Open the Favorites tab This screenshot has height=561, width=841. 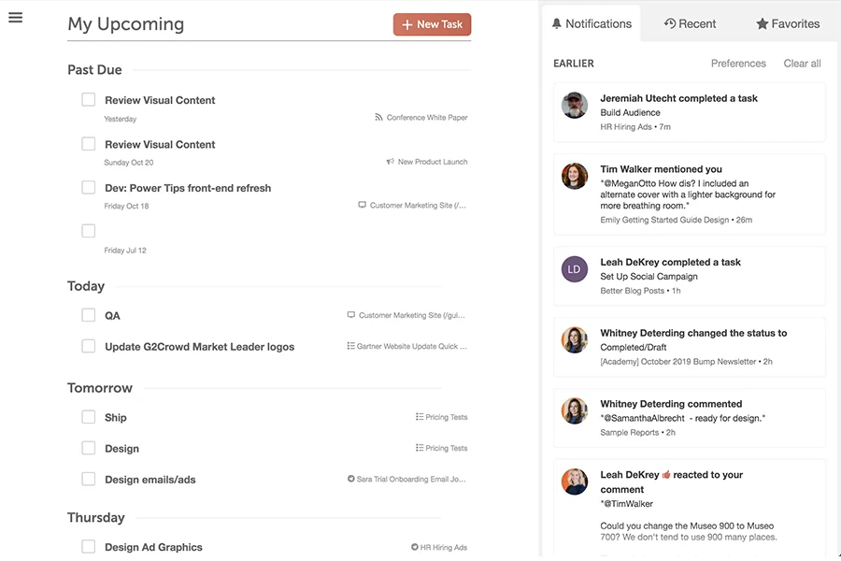[787, 22]
